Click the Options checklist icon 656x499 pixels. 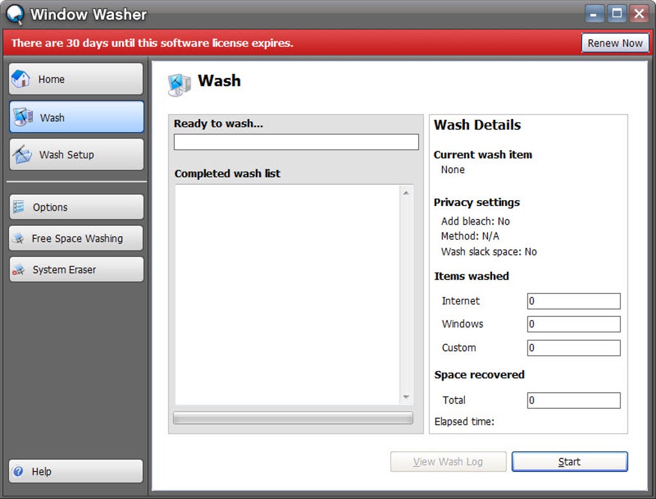click(19, 207)
